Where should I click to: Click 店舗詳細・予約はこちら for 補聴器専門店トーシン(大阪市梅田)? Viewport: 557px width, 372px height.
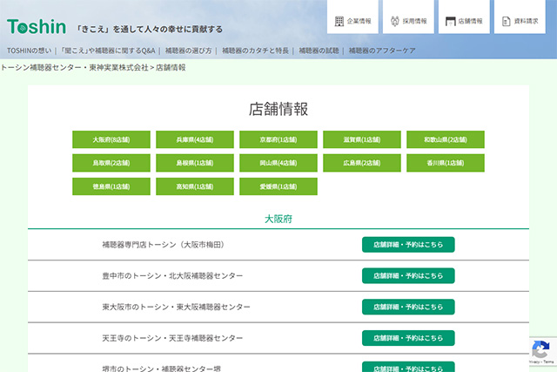click(x=408, y=245)
